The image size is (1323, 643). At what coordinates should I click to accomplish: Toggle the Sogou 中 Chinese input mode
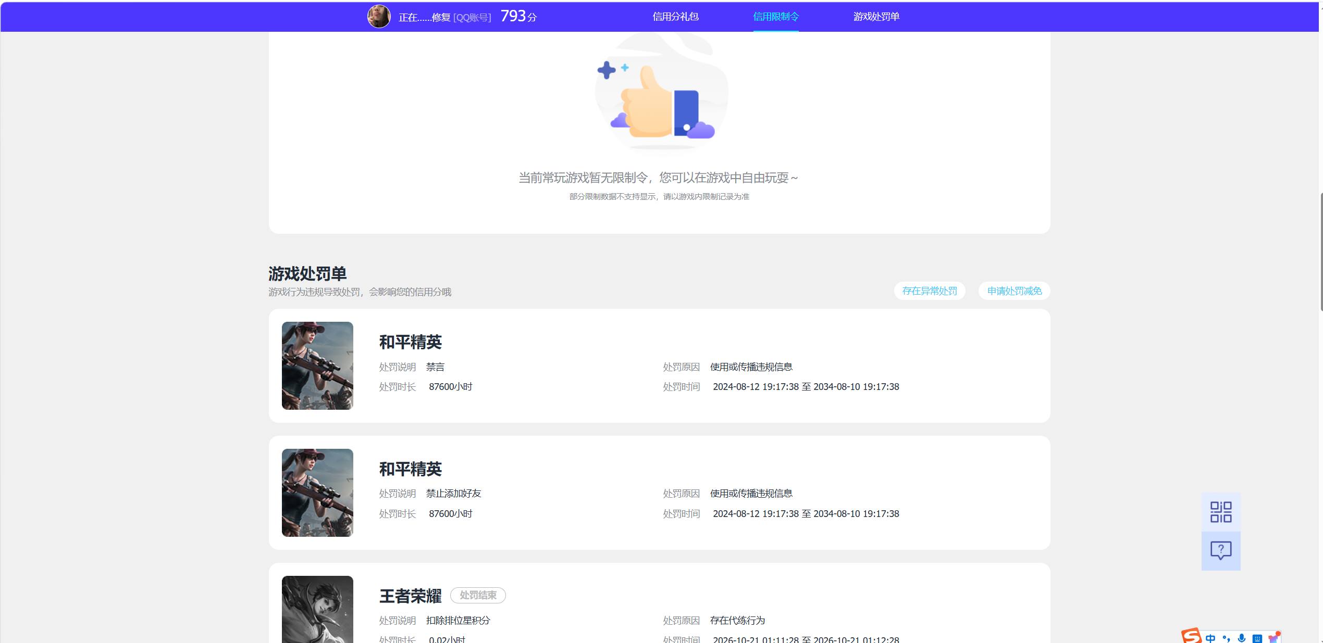coord(1210,638)
